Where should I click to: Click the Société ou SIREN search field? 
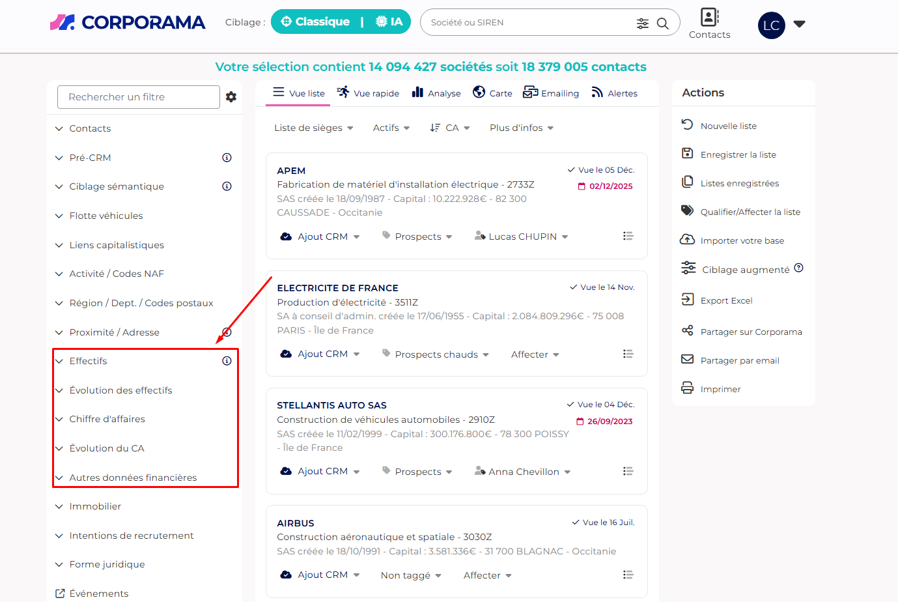click(x=527, y=23)
